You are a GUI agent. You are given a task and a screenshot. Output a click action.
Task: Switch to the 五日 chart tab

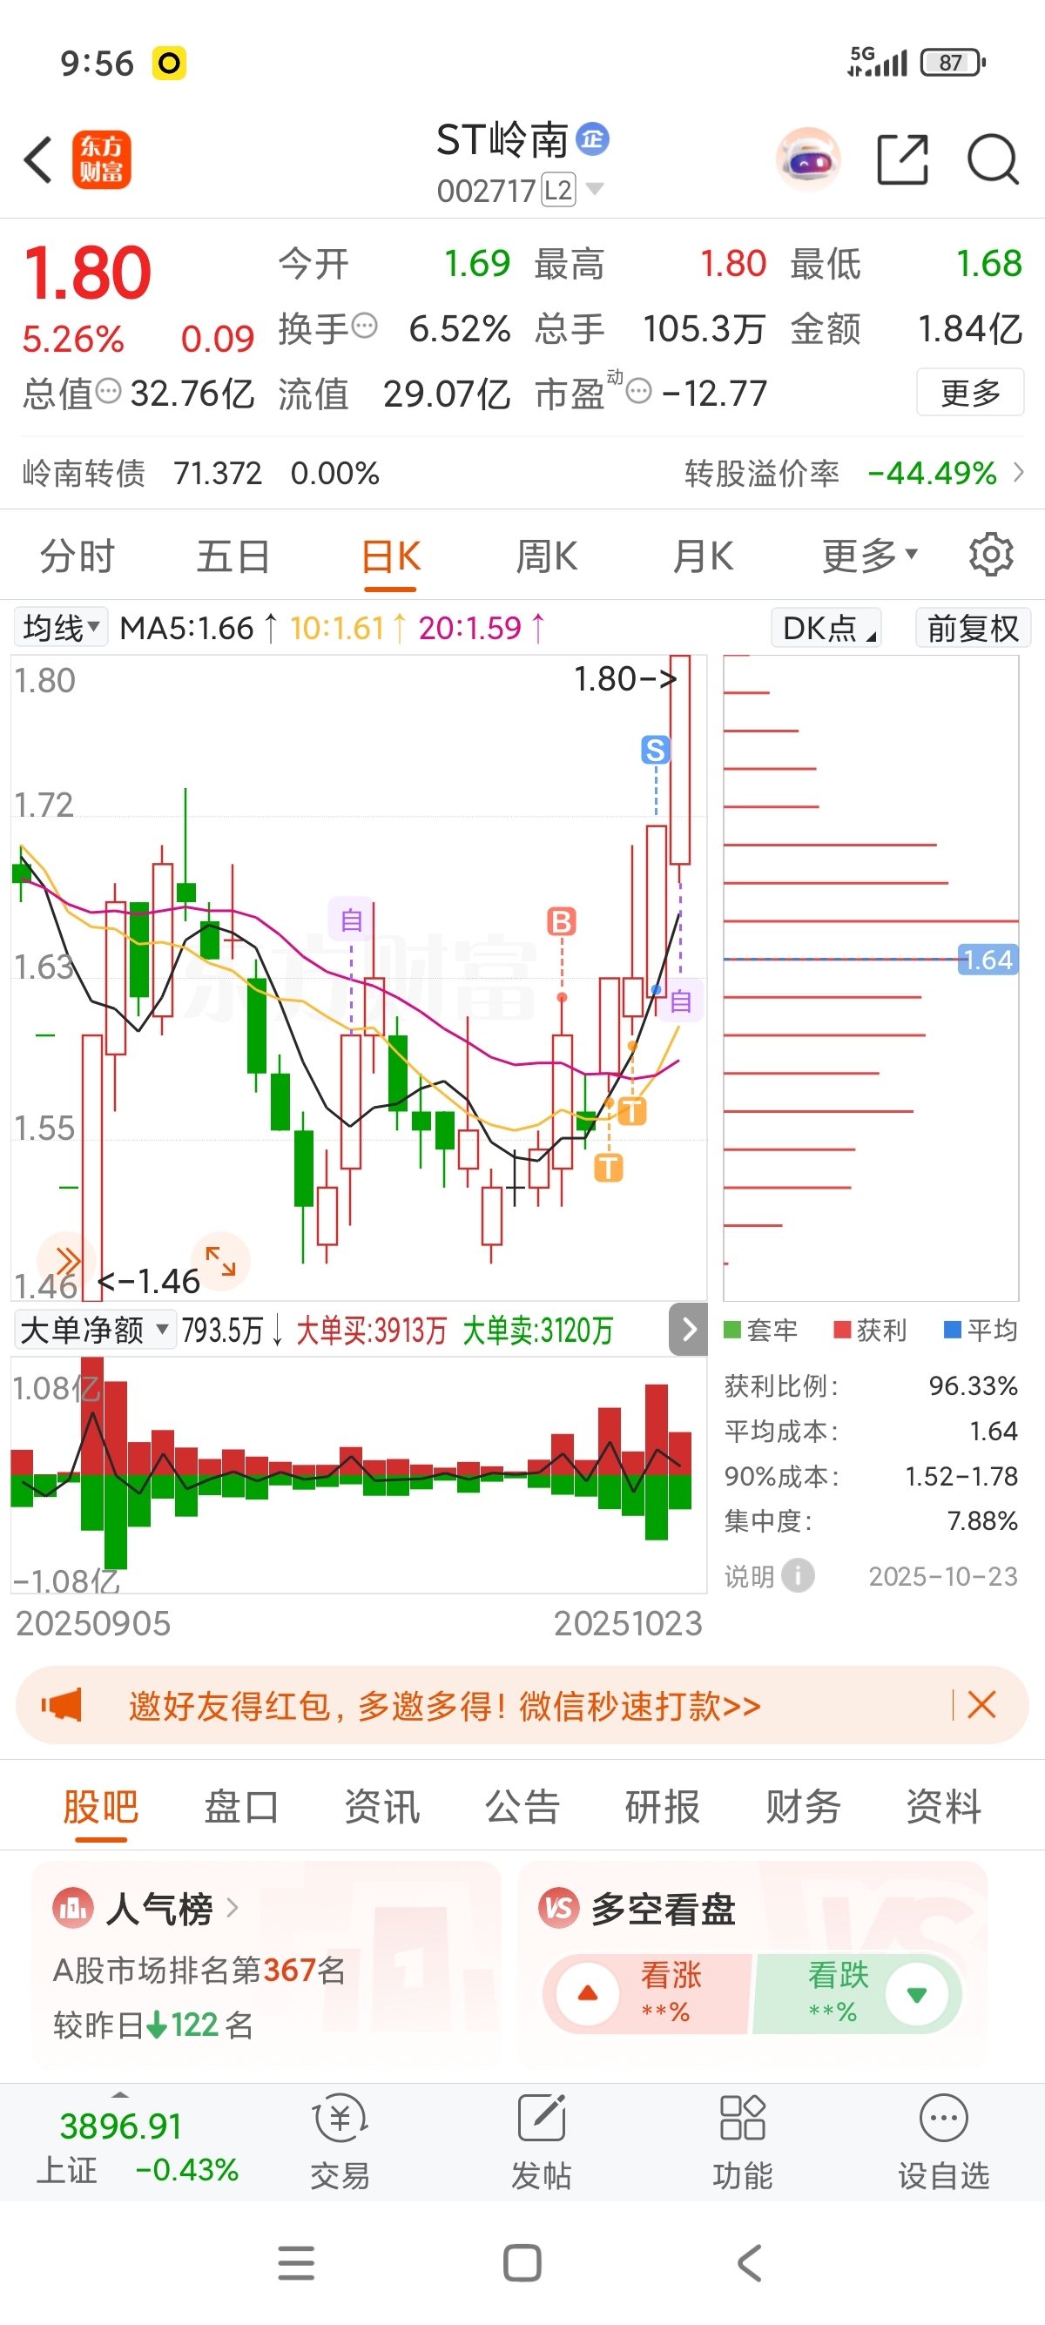coord(233,554)
